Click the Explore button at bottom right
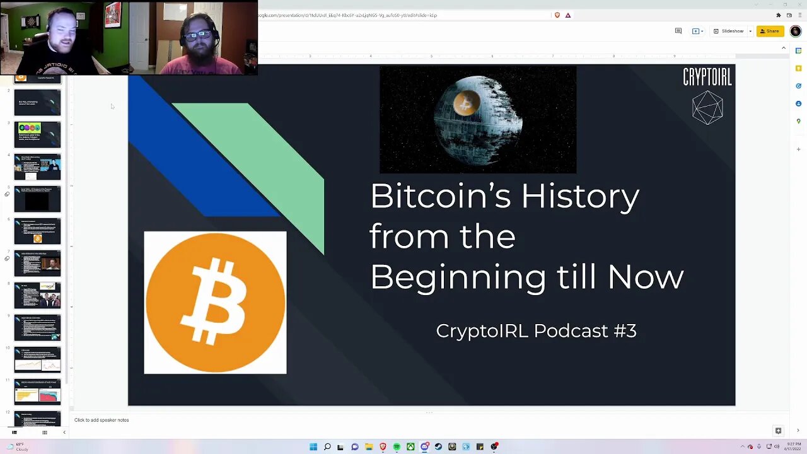This screenshot has width=807, height=454. (x=778, y=431)
